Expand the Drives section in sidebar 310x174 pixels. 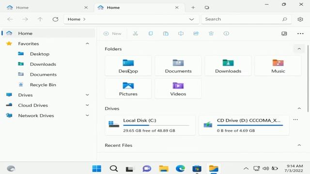point(87,95)
